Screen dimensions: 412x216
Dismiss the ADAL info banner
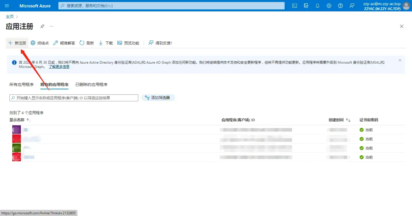(x=400, y=60)
